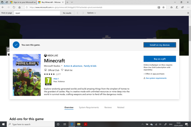Image resolution: width=191 pixels, height=127 pixels.
Task: Open Family & kids category link
Action: click(90, 66)
